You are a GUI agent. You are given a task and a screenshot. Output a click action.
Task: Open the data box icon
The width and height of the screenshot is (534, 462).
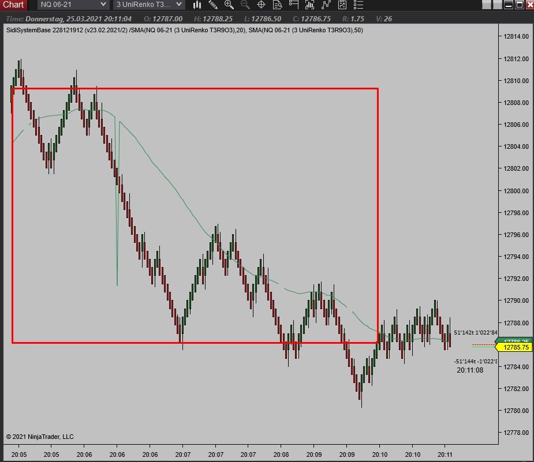click(277, 5)
